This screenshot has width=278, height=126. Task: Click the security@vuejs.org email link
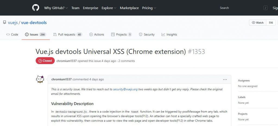pyautogui.click(x=125, y=89)
